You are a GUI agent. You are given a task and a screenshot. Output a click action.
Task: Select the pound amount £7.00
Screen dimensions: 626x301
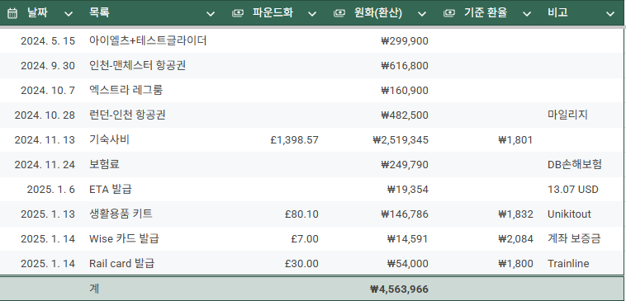[x=305, y=239]
